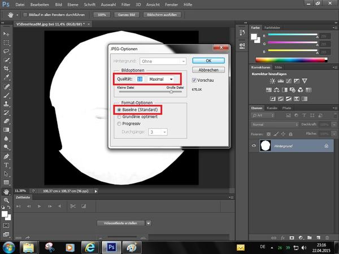Toggle the Vorschau checkbox
This screenshot has height=254, width=339.
click(194, 80)
